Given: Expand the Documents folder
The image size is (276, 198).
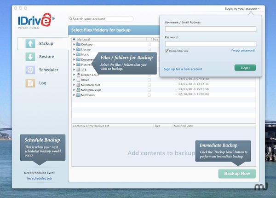Looking at the screenshot, I should pyautogui.click(x=74, y=59).
